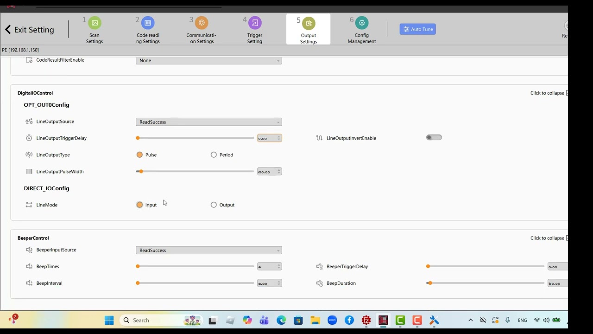593x334 pixels.
Task: Click ENG language indicator
Action: [523, 321]
